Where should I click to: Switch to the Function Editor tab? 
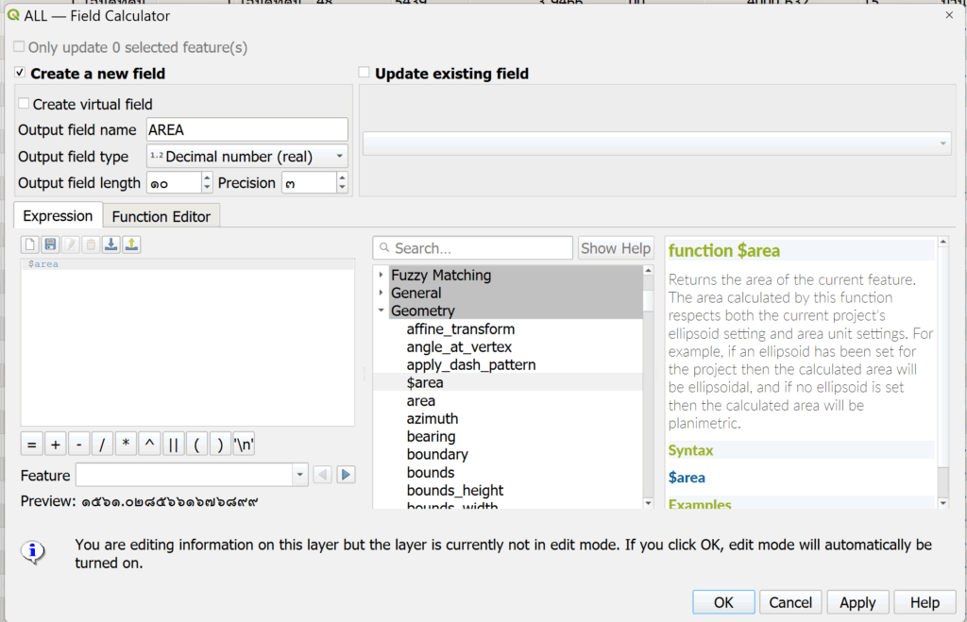(161, 216)
